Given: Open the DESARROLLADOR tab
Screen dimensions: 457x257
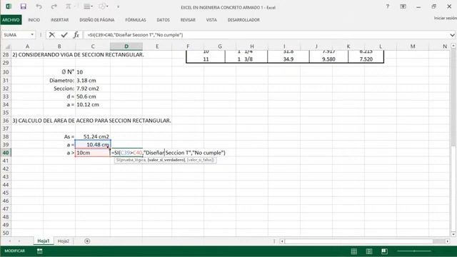Looking at the screenshot, I should coord(243,20).
